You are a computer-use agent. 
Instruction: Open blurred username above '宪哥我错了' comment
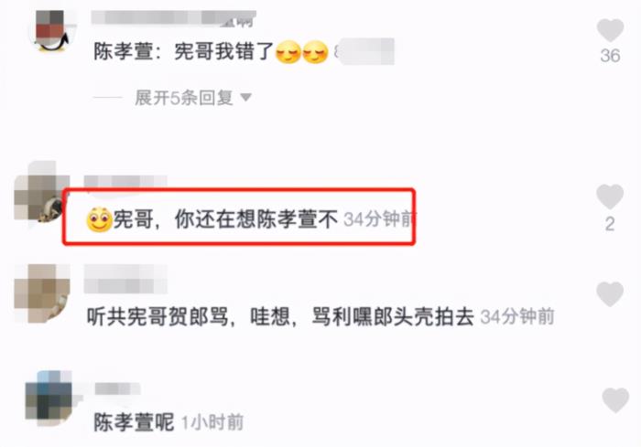coord(173,18)
